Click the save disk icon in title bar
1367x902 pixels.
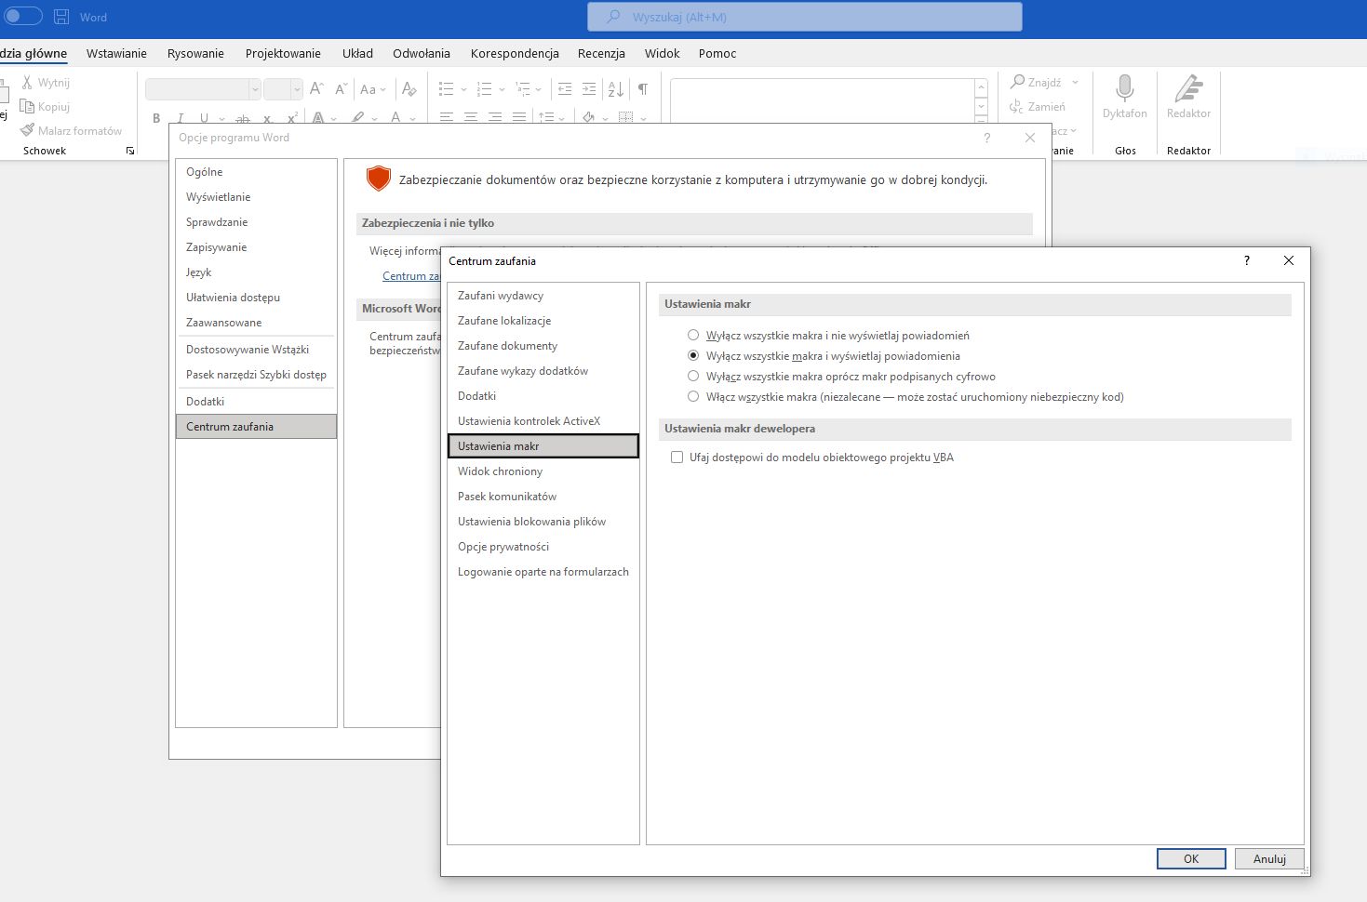point(61,17)
